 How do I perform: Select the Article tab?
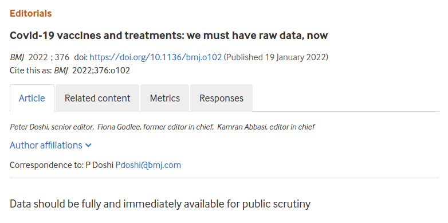coord(32,98)
